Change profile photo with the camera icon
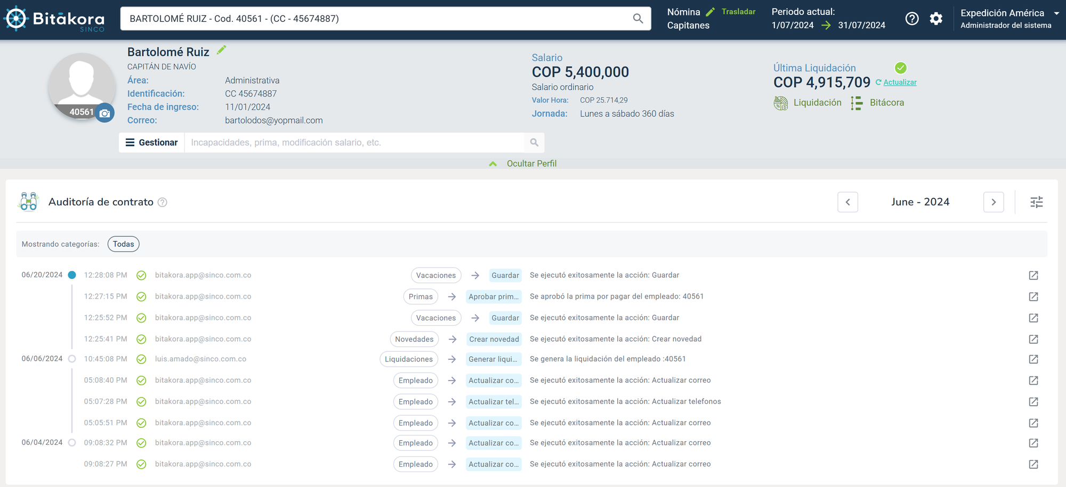This screenshot has height=487, width=1066. click(x=105, y=113)
